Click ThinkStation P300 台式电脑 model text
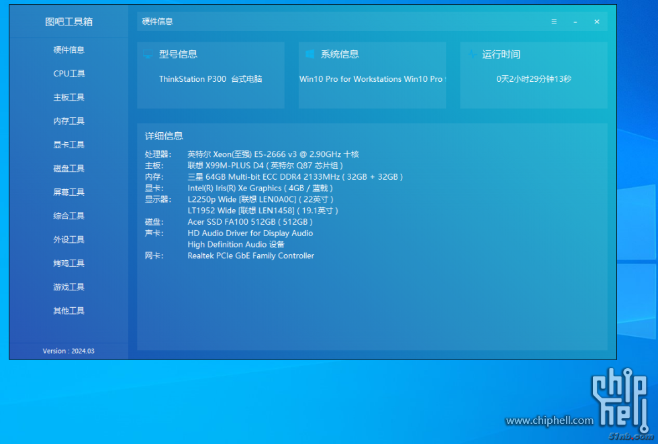This screenshot has width=658, height=444. [x=211, y=79]
